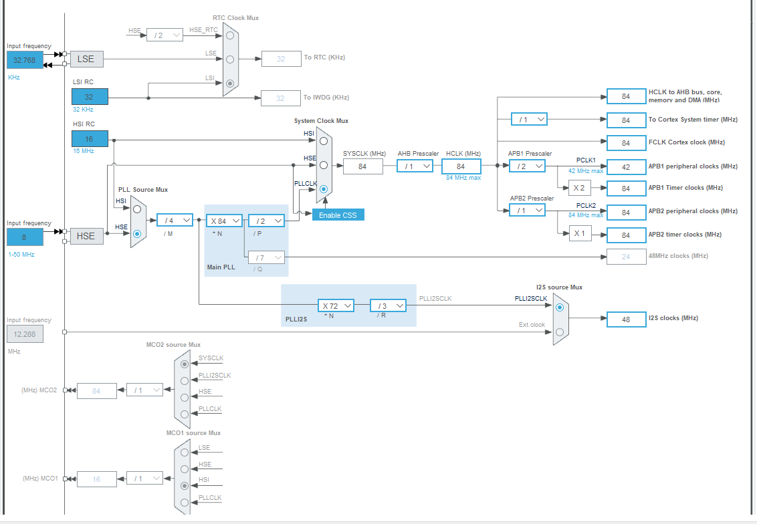Open the MCO2 divider dropdown

(145, 390)
